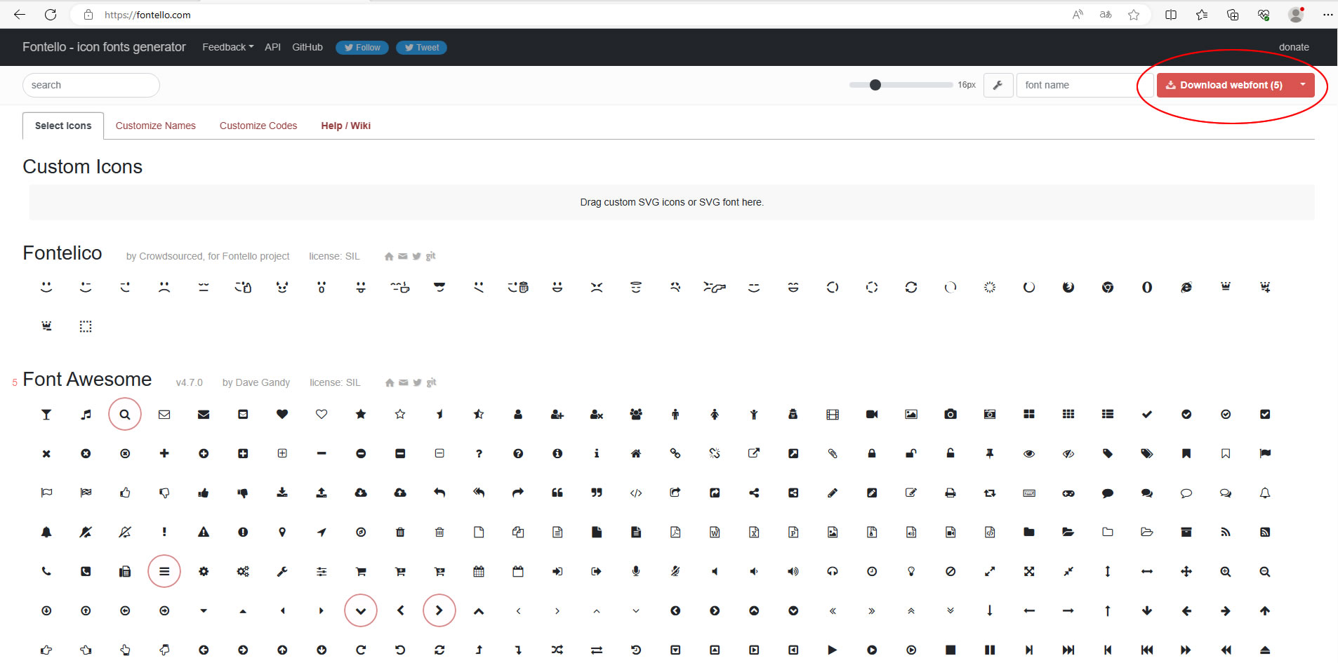Viewport: 1338px width, 663px height.
Task: Open the browser's three-dot settings menu
Action: pos(1327,15)
